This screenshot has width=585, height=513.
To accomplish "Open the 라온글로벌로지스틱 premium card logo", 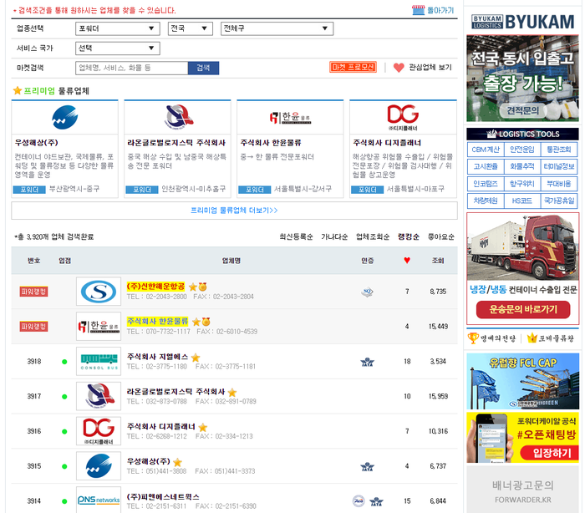I will click(x=178, y=116).
